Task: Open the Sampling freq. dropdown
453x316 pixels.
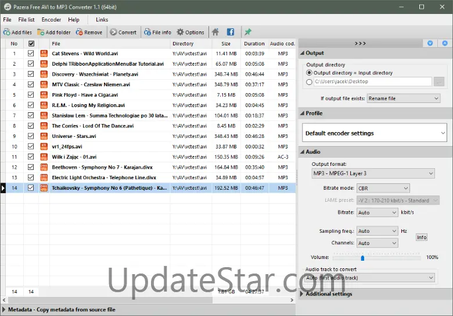Action: click(x=378, y=231)
